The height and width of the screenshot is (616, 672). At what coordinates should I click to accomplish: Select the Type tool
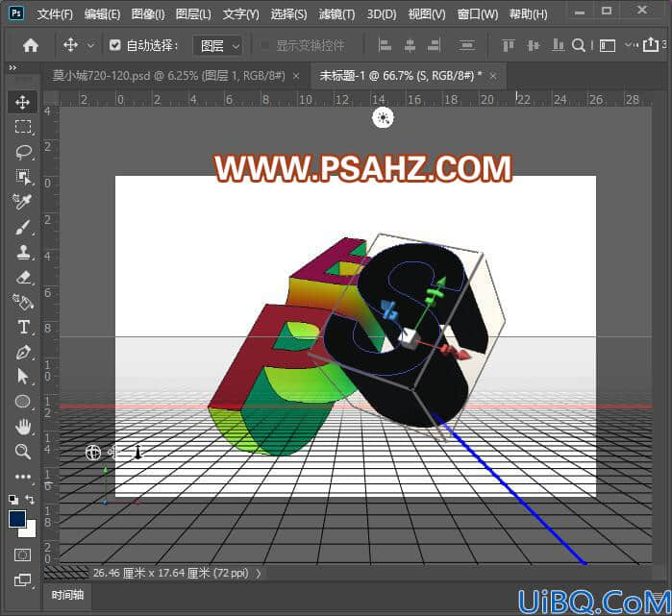coord(24,328)
